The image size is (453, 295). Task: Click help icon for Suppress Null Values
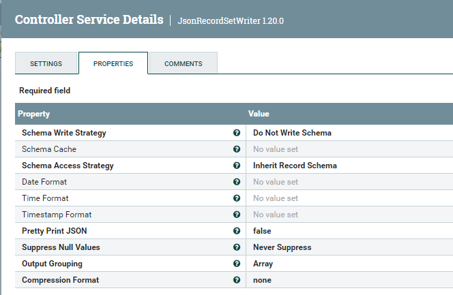coord(237,247)
